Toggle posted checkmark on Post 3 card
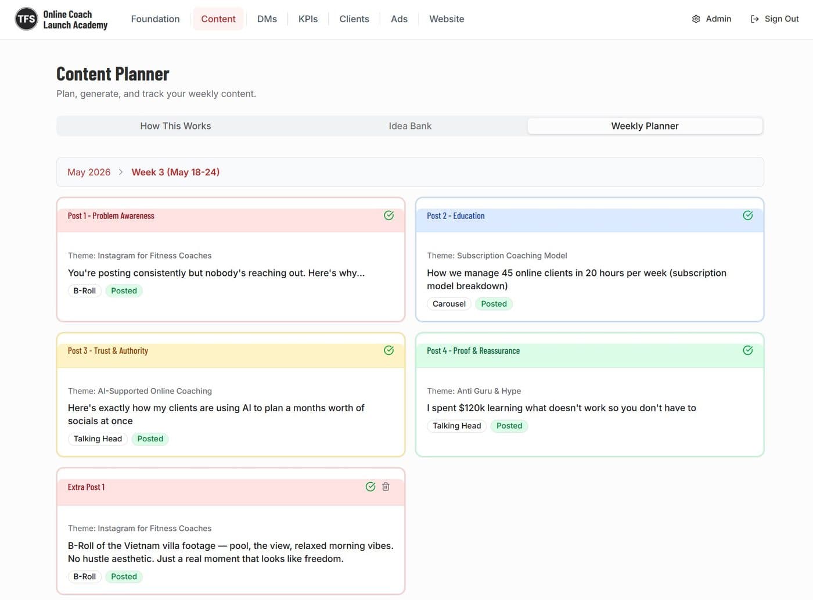The height and width of the screenshot is (600, 813). click(388, 350)
